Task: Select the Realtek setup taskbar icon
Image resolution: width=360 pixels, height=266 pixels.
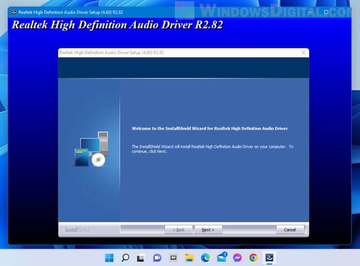Action: 269,258
